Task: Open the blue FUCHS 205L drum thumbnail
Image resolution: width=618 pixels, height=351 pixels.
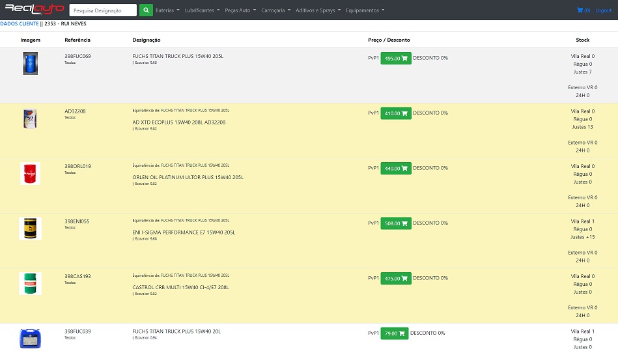Action: click(x=31, y=63)
